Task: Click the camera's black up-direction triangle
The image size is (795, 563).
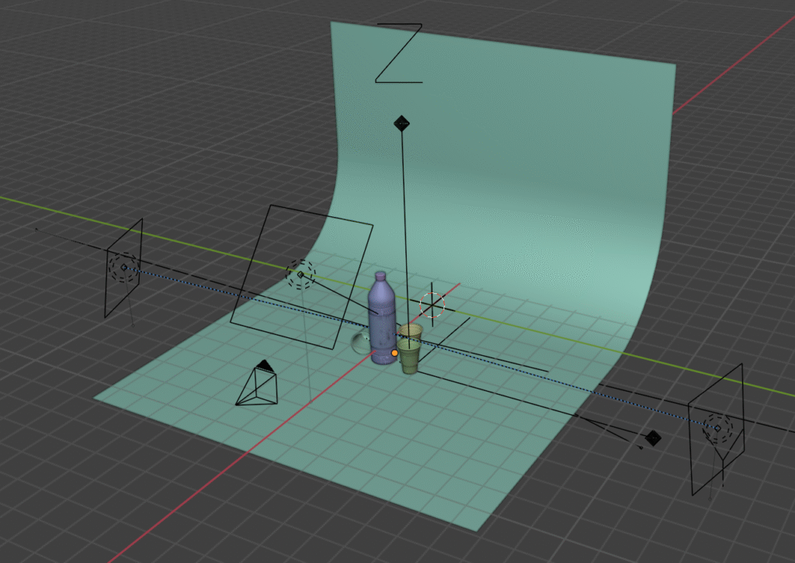Action: [265, 364]
